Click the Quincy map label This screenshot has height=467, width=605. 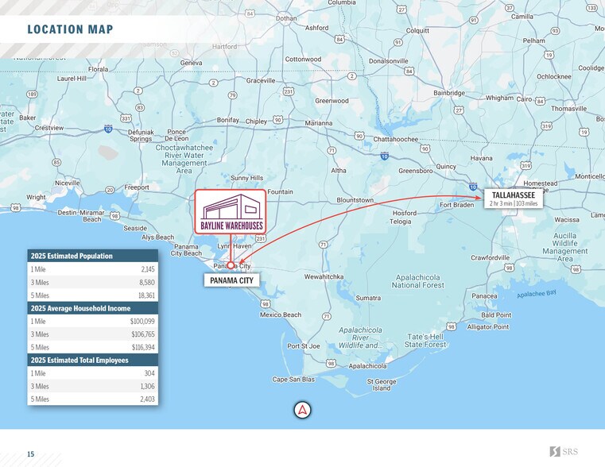(446, 167)
